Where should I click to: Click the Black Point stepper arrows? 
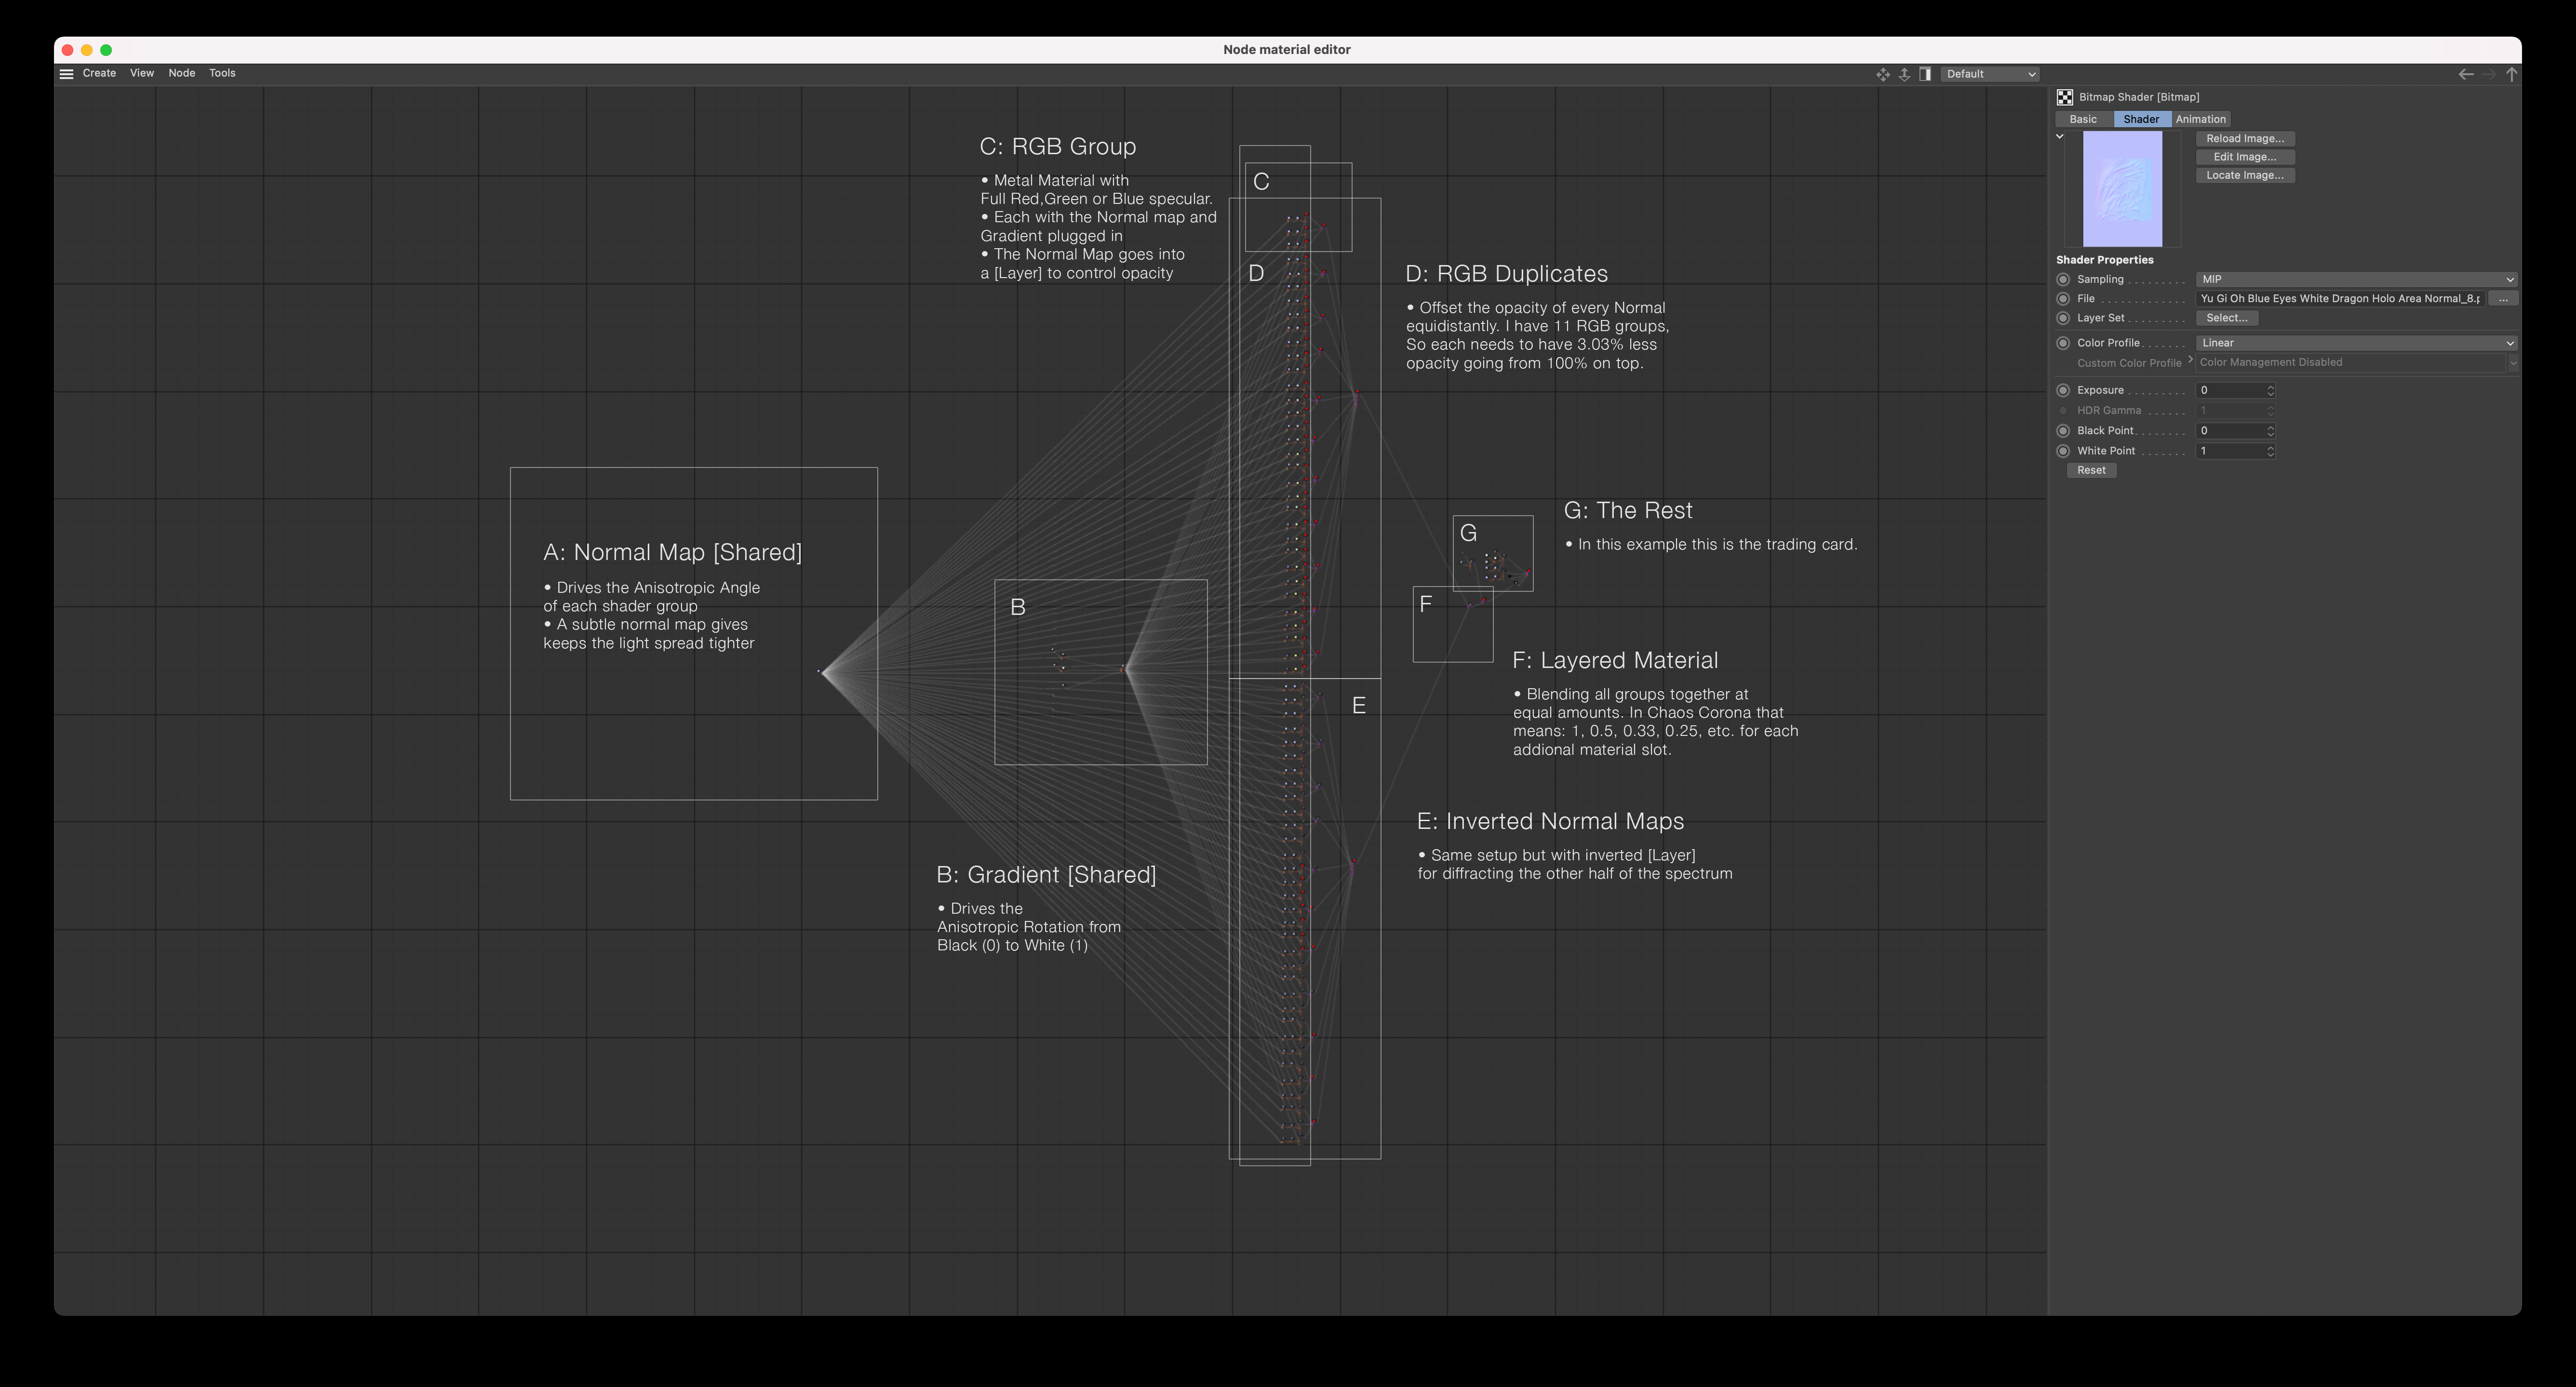click(2270, 431)
